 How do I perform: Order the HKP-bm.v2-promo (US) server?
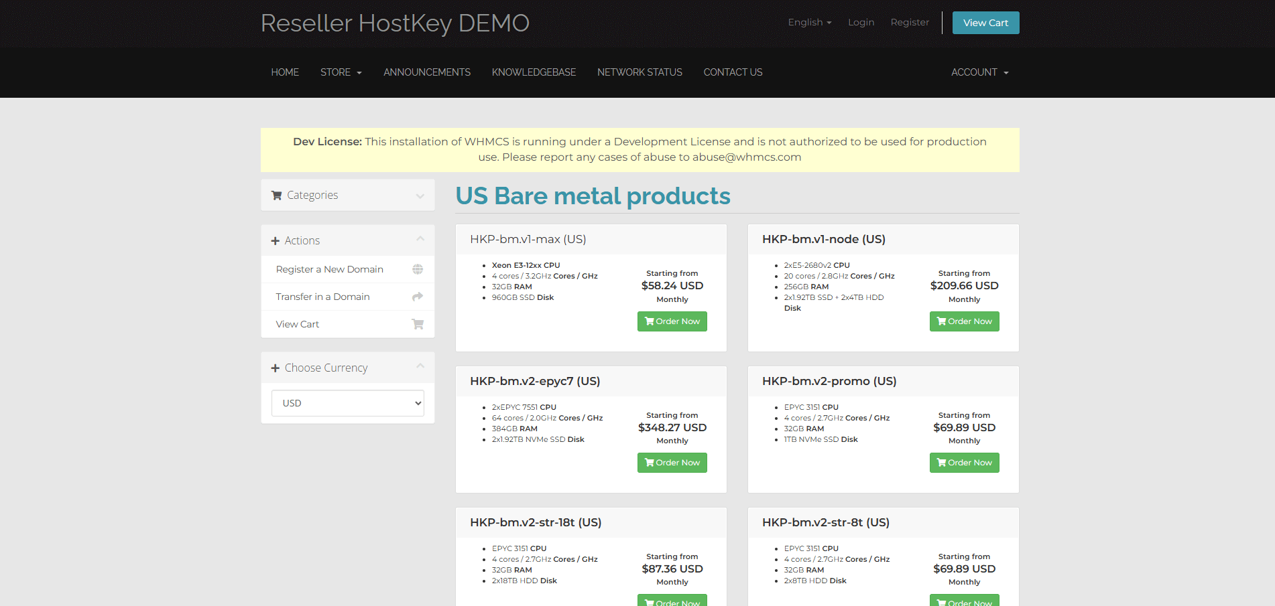964,463
